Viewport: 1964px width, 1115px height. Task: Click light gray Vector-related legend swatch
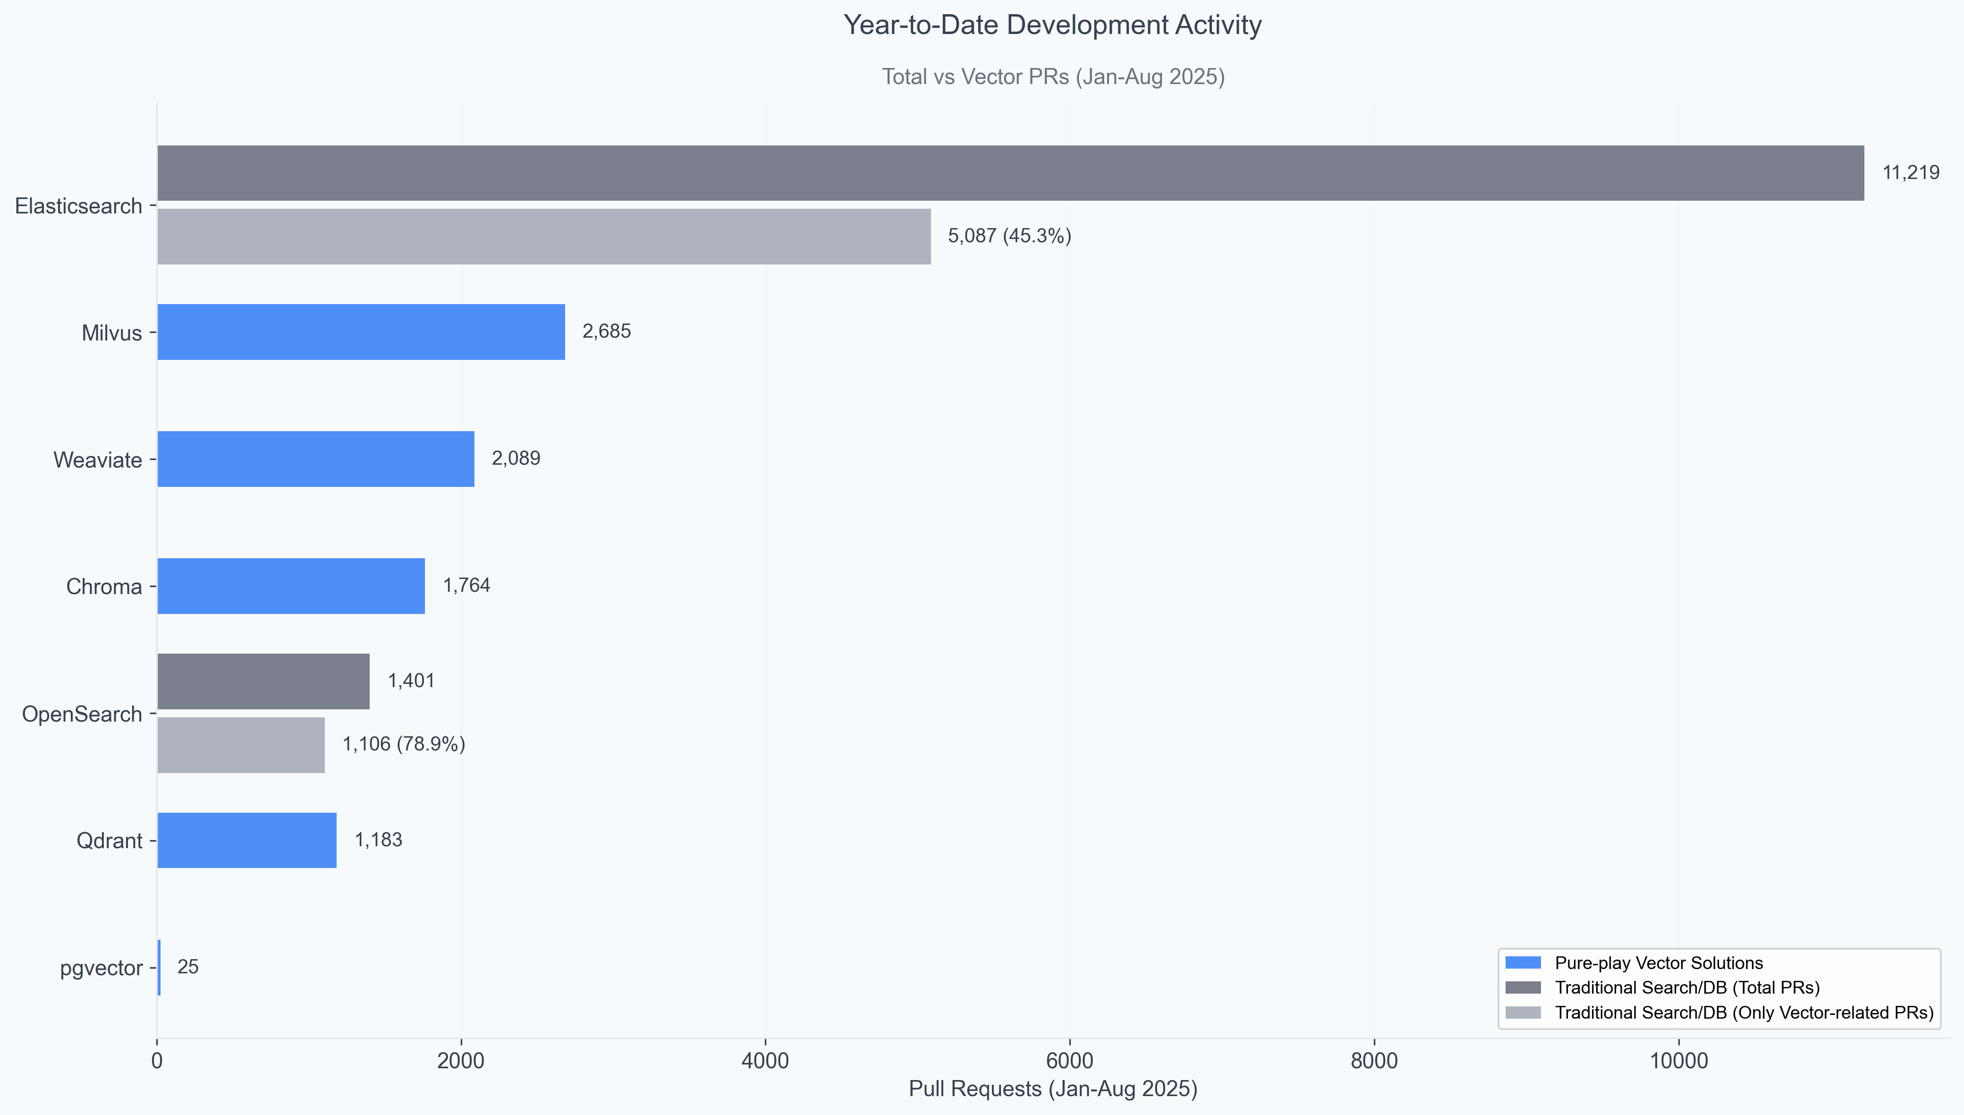(x=1523, y=1013)
